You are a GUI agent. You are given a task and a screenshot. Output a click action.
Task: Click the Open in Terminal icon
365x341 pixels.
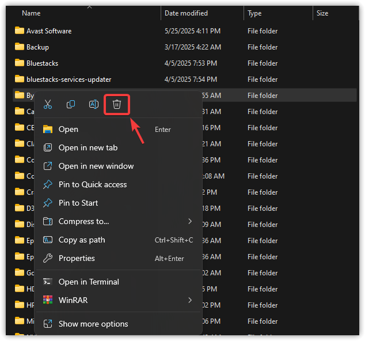(48, 282)
